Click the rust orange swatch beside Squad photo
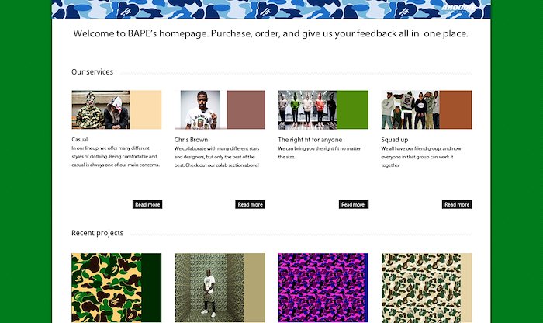The height and width of the screenshot is (323, 543). pos(456,109)
